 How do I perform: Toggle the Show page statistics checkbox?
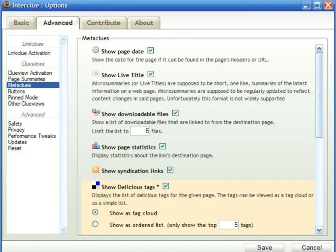click(x=163, y=146)
